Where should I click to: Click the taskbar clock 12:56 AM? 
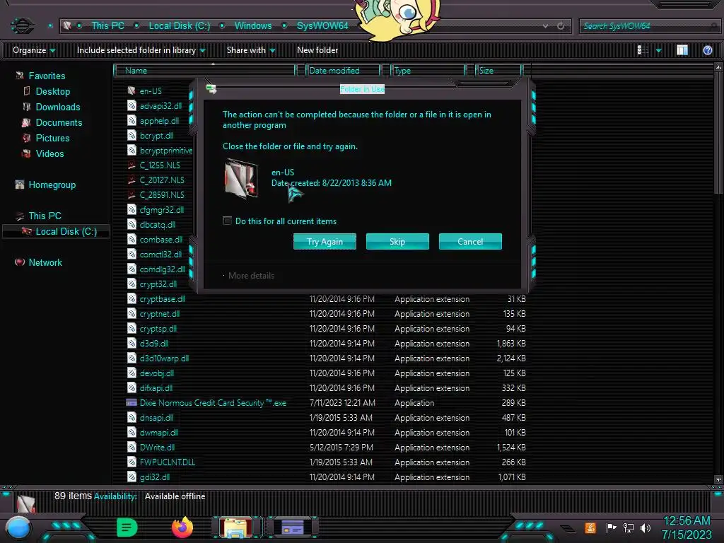687,521
